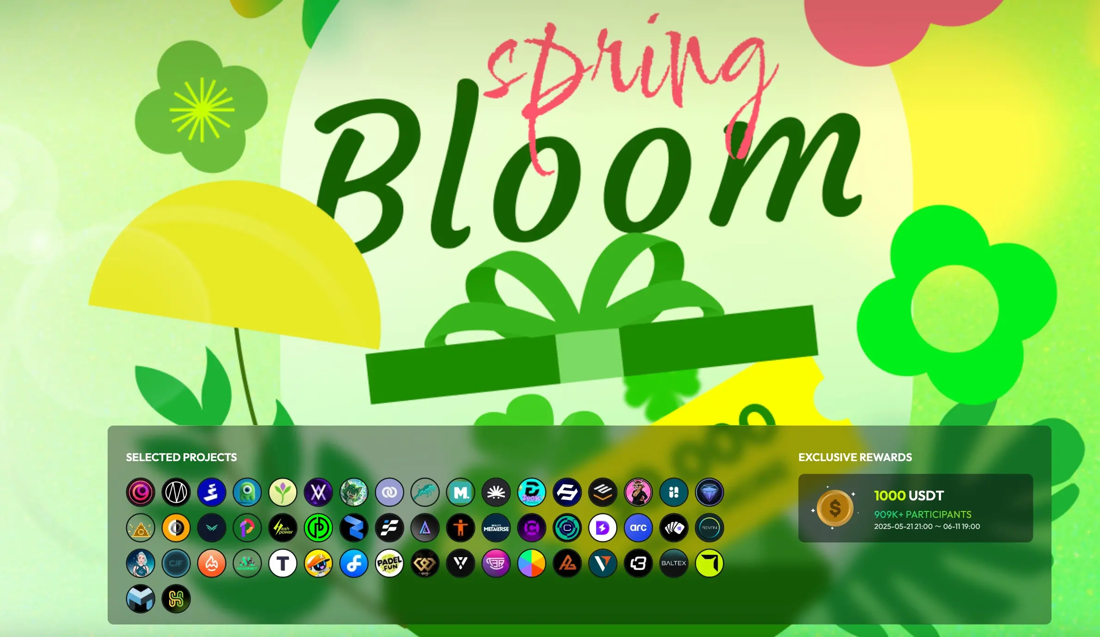Click the multicolor pie wheel icon
The height and width of the screenshot is (637, 1100).
532,563
